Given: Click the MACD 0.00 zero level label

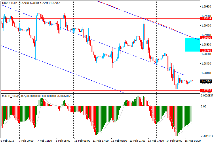Looking at the screenshot, I should (x=204, y=106).
